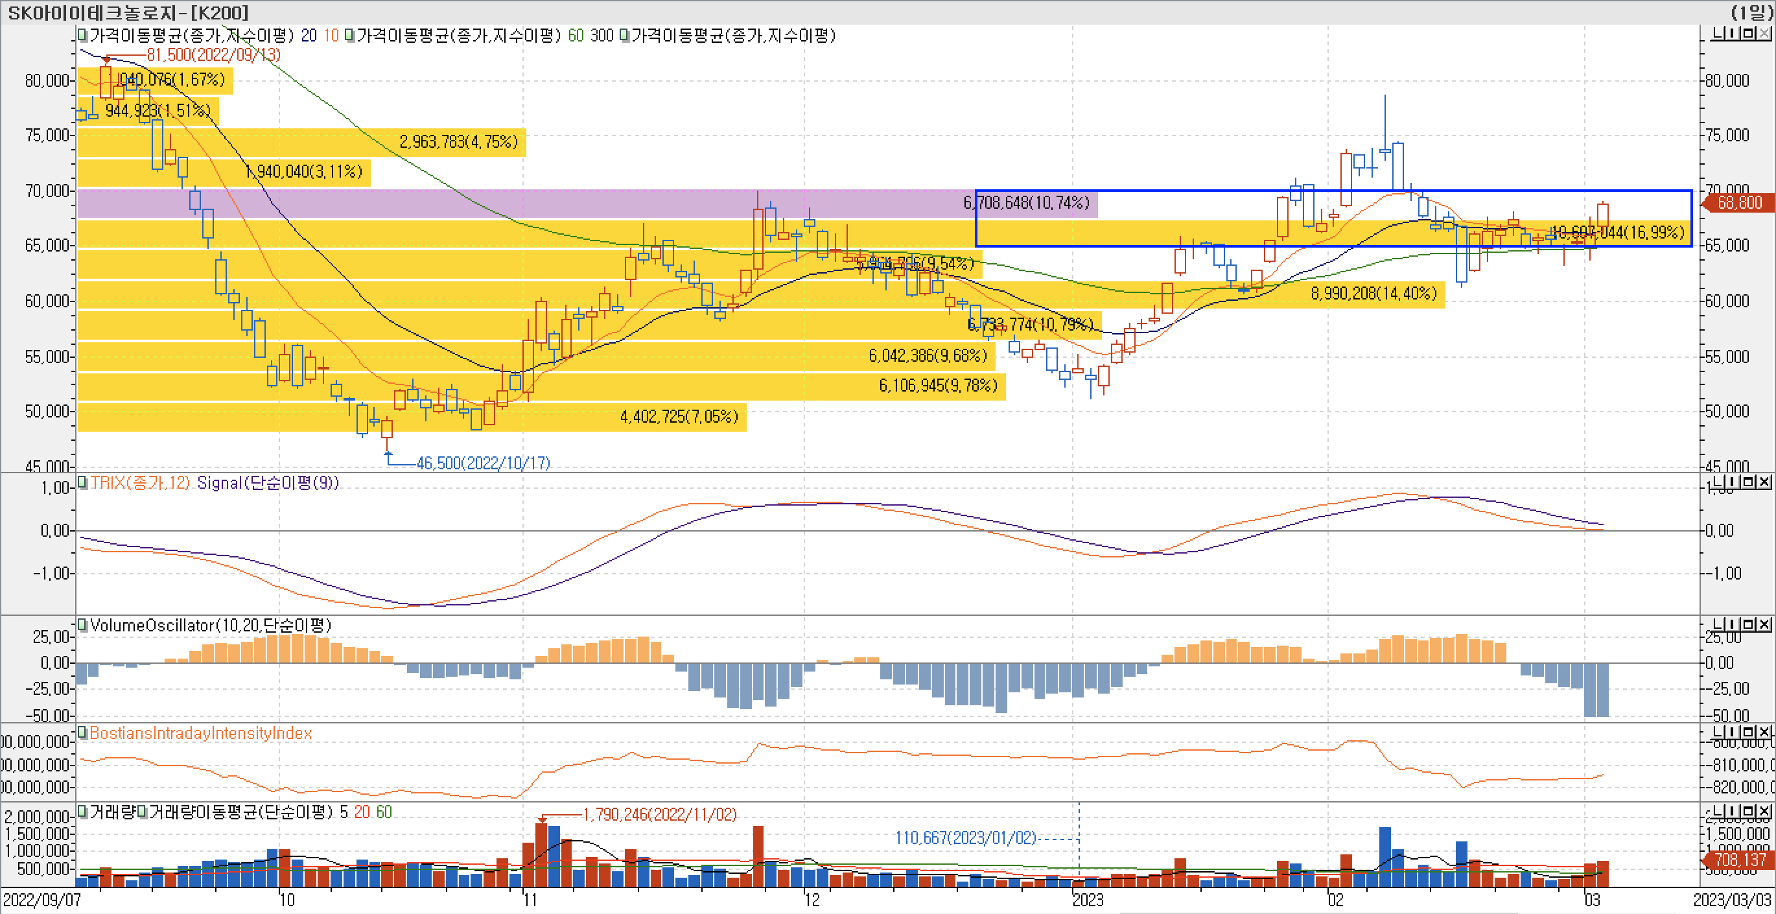Click first L-shaped button in price panel controls
Image resolution: width=1776 pixels, height=914 pixels.
tap(1718, 33)
